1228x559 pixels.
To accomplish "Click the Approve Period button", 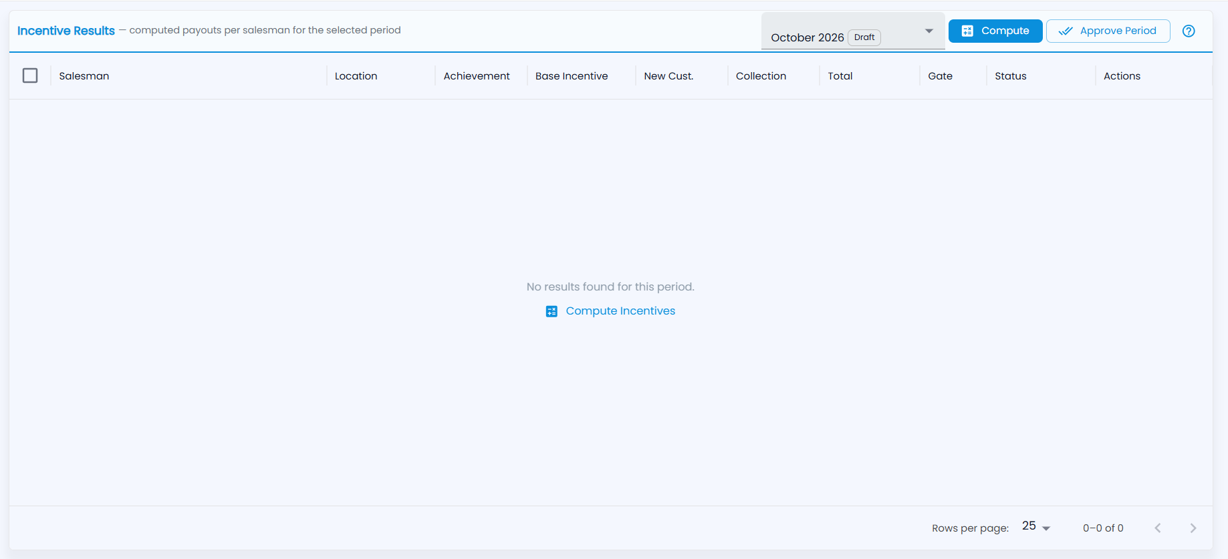I will click(x=1108, y=31).
